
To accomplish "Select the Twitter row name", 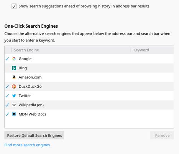I will tap(25, 96).
